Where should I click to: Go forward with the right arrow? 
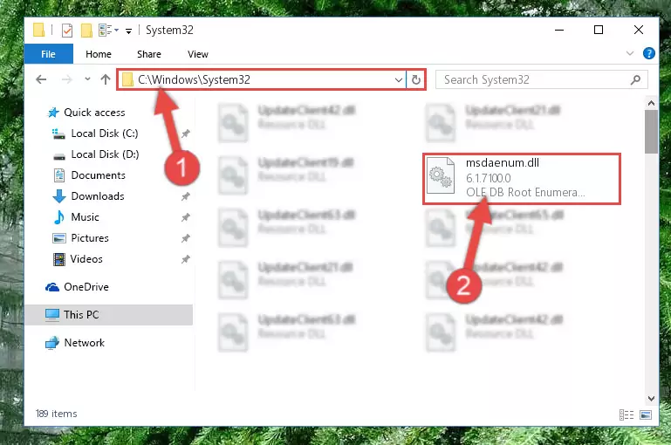pyautogui.click(x=67, y=79)
